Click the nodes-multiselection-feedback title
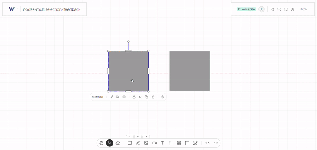This screenshot has height=150, width=317. pos(52,9)
